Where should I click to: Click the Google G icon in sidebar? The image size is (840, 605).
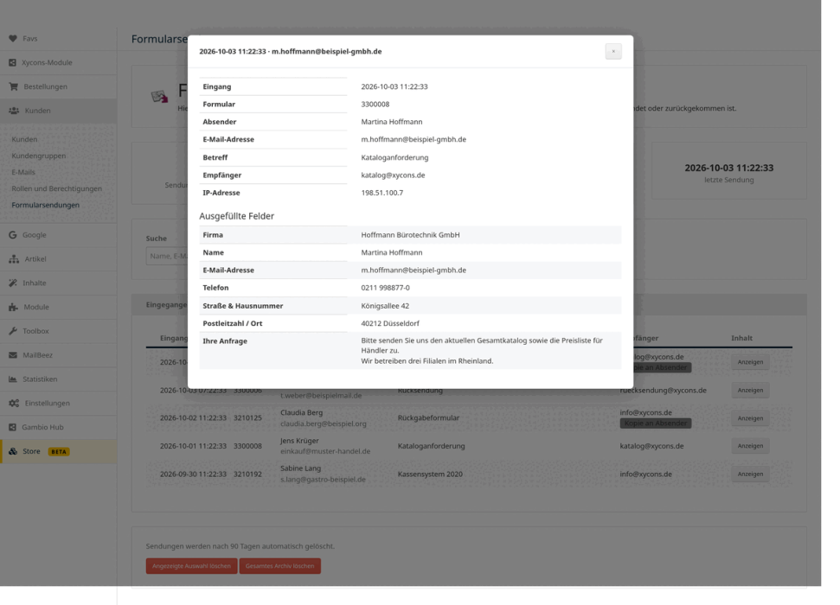[x=13, y=235]
